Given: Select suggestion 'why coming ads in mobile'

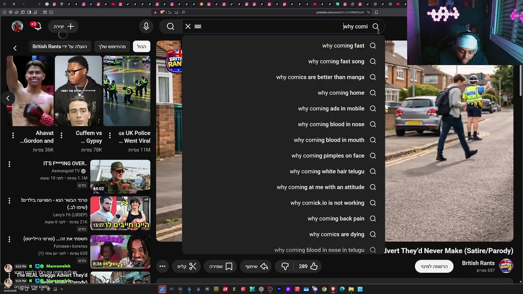Looking at the screenshot, I should click(283, 109).
